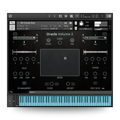Toggle the XY button under Delay
This screenshot has width=120, height=120.
(24, 83)
